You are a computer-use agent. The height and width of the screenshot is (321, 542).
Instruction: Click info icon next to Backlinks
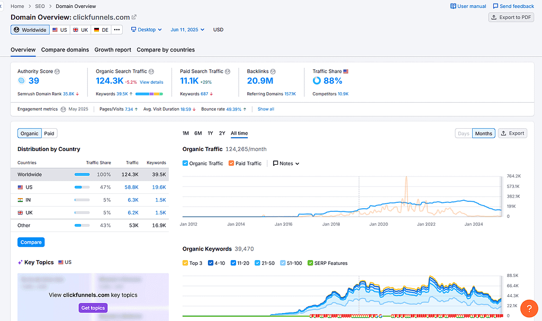tap(273, 72)
